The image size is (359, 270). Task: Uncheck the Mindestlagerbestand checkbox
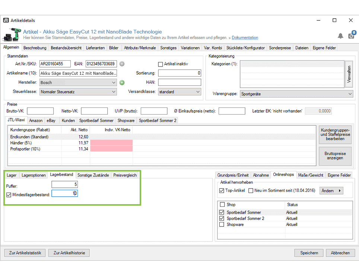click(x=9, y=194)
